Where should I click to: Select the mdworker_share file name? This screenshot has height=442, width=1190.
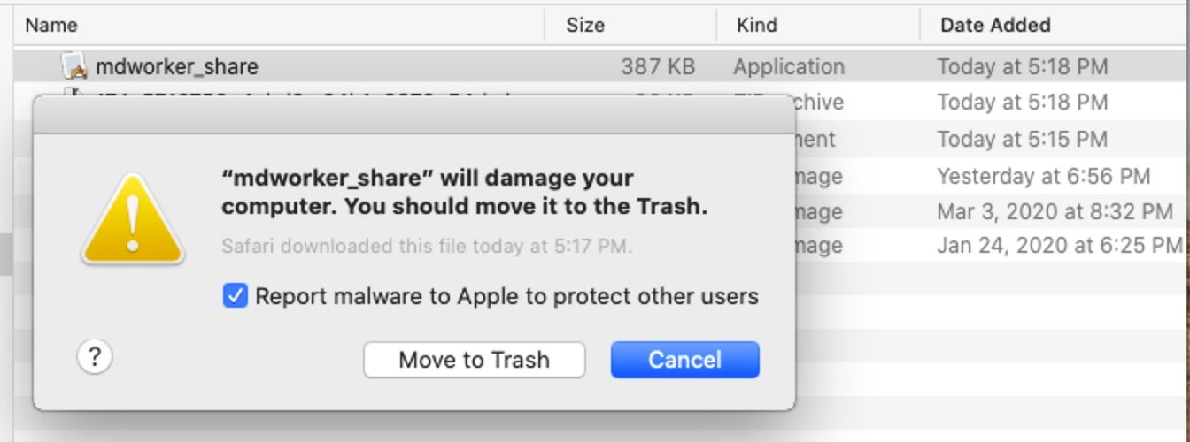point(177,66)
